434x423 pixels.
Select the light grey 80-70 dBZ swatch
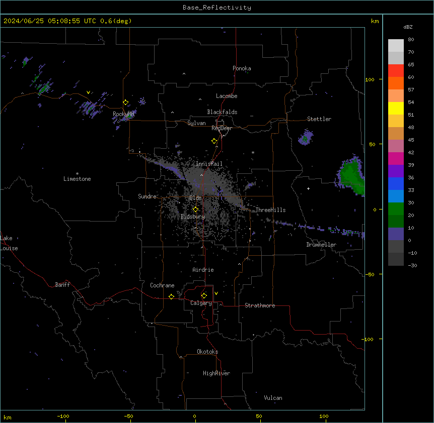coord(396,46)
